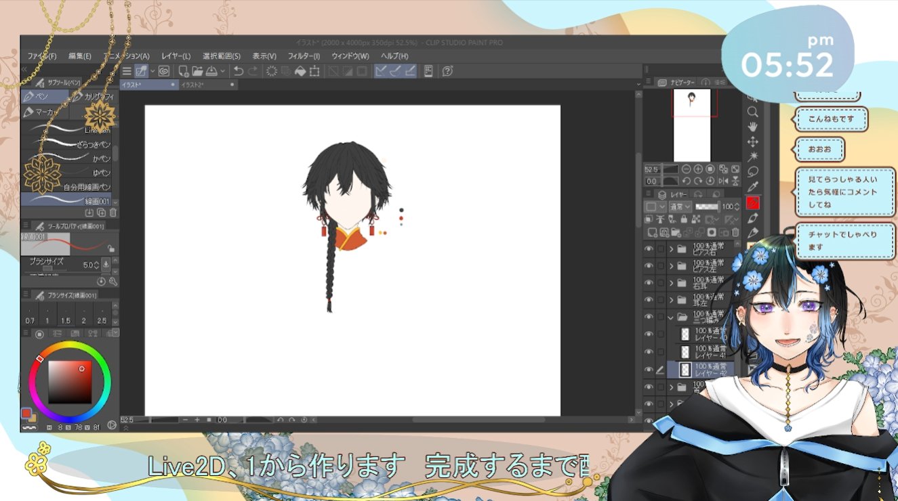Toggle visibility of レイヤー 42
Image resolution: width=898 pixels, height=501 pixels.
[649, 368]
